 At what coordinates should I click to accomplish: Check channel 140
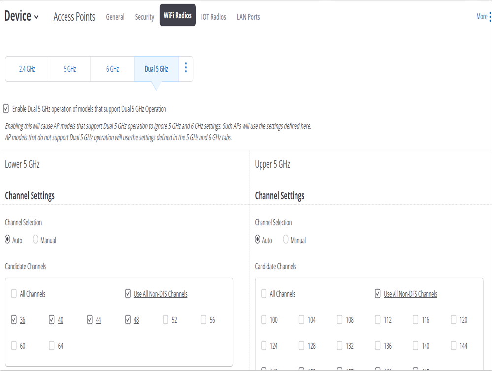point(416,345)
